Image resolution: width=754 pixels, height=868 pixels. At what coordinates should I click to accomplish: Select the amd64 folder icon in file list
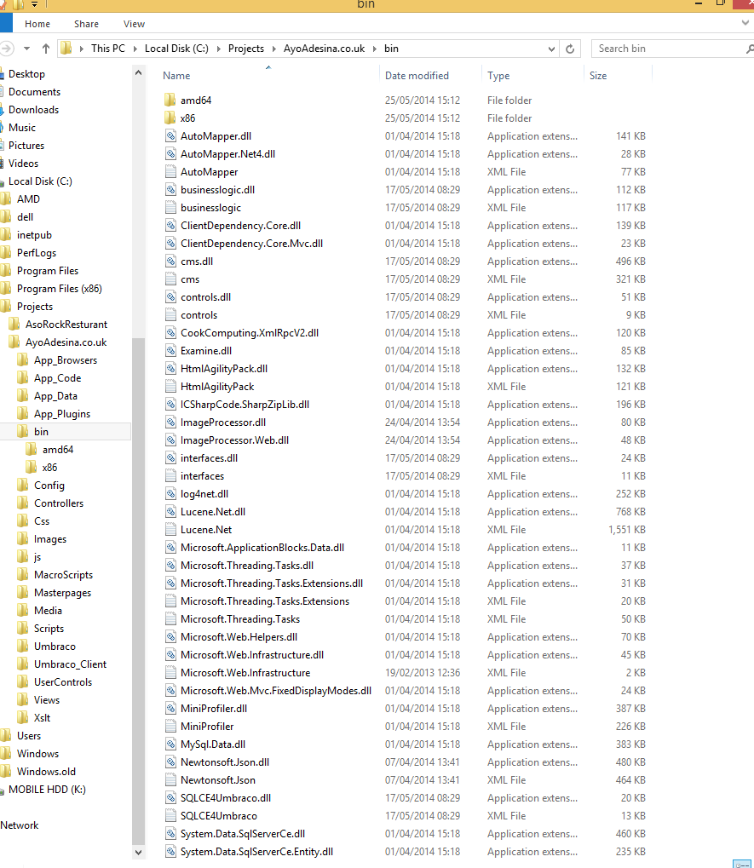click(170, 101)
